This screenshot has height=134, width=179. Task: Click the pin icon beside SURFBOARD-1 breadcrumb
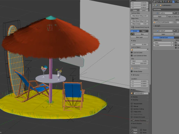[154, 5]
